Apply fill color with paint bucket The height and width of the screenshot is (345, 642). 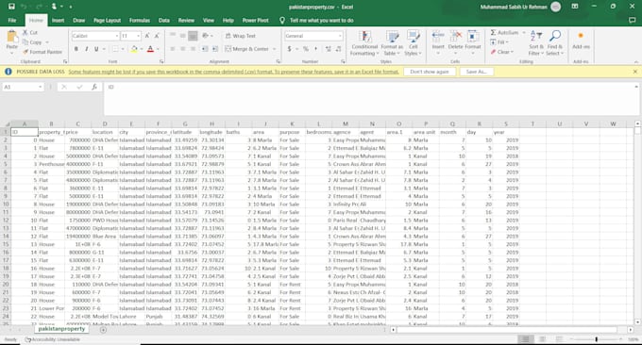coord(134,49)
